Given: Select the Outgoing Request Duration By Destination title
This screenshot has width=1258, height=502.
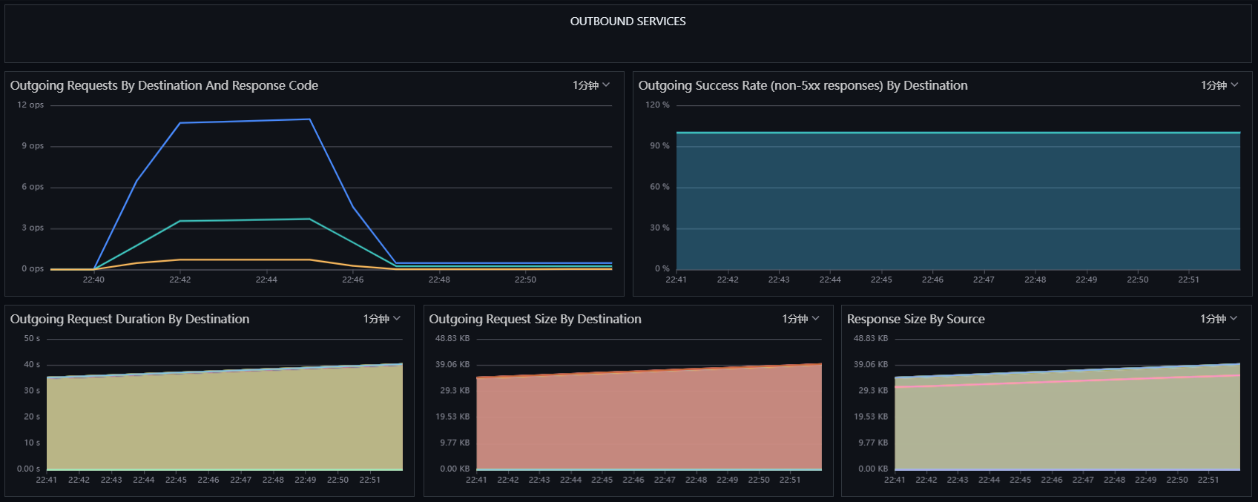Looking at the screenshot, I should tap(130, 319).
